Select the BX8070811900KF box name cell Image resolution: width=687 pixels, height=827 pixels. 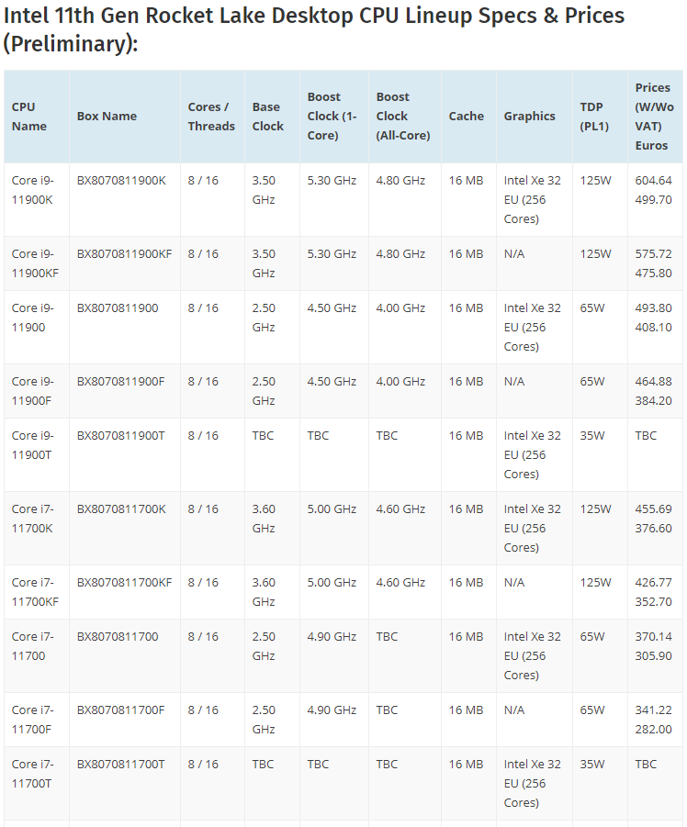click(x=124, y=253)
